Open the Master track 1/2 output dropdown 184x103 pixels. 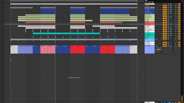tap(158, 102)
